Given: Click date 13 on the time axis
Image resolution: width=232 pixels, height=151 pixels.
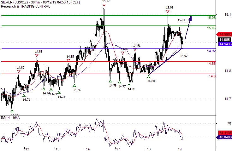Looking at the screenshot, I should (57, 149).
